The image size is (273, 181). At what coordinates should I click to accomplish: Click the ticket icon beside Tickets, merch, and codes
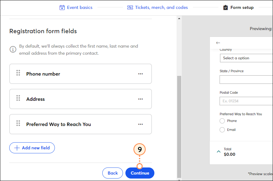tap(130, 7)
